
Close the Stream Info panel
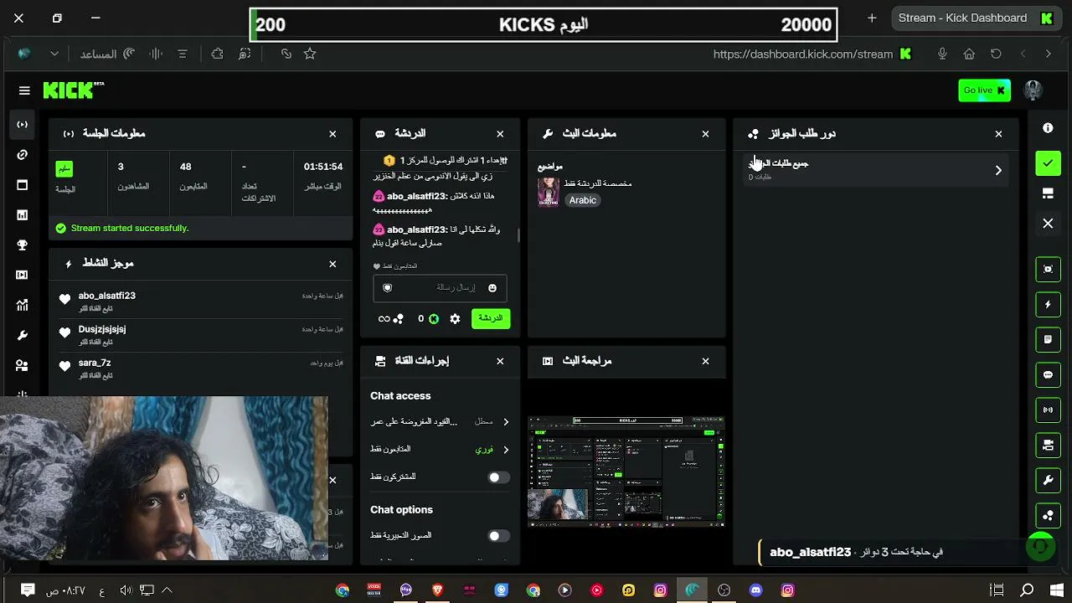[x=705, y=134]
